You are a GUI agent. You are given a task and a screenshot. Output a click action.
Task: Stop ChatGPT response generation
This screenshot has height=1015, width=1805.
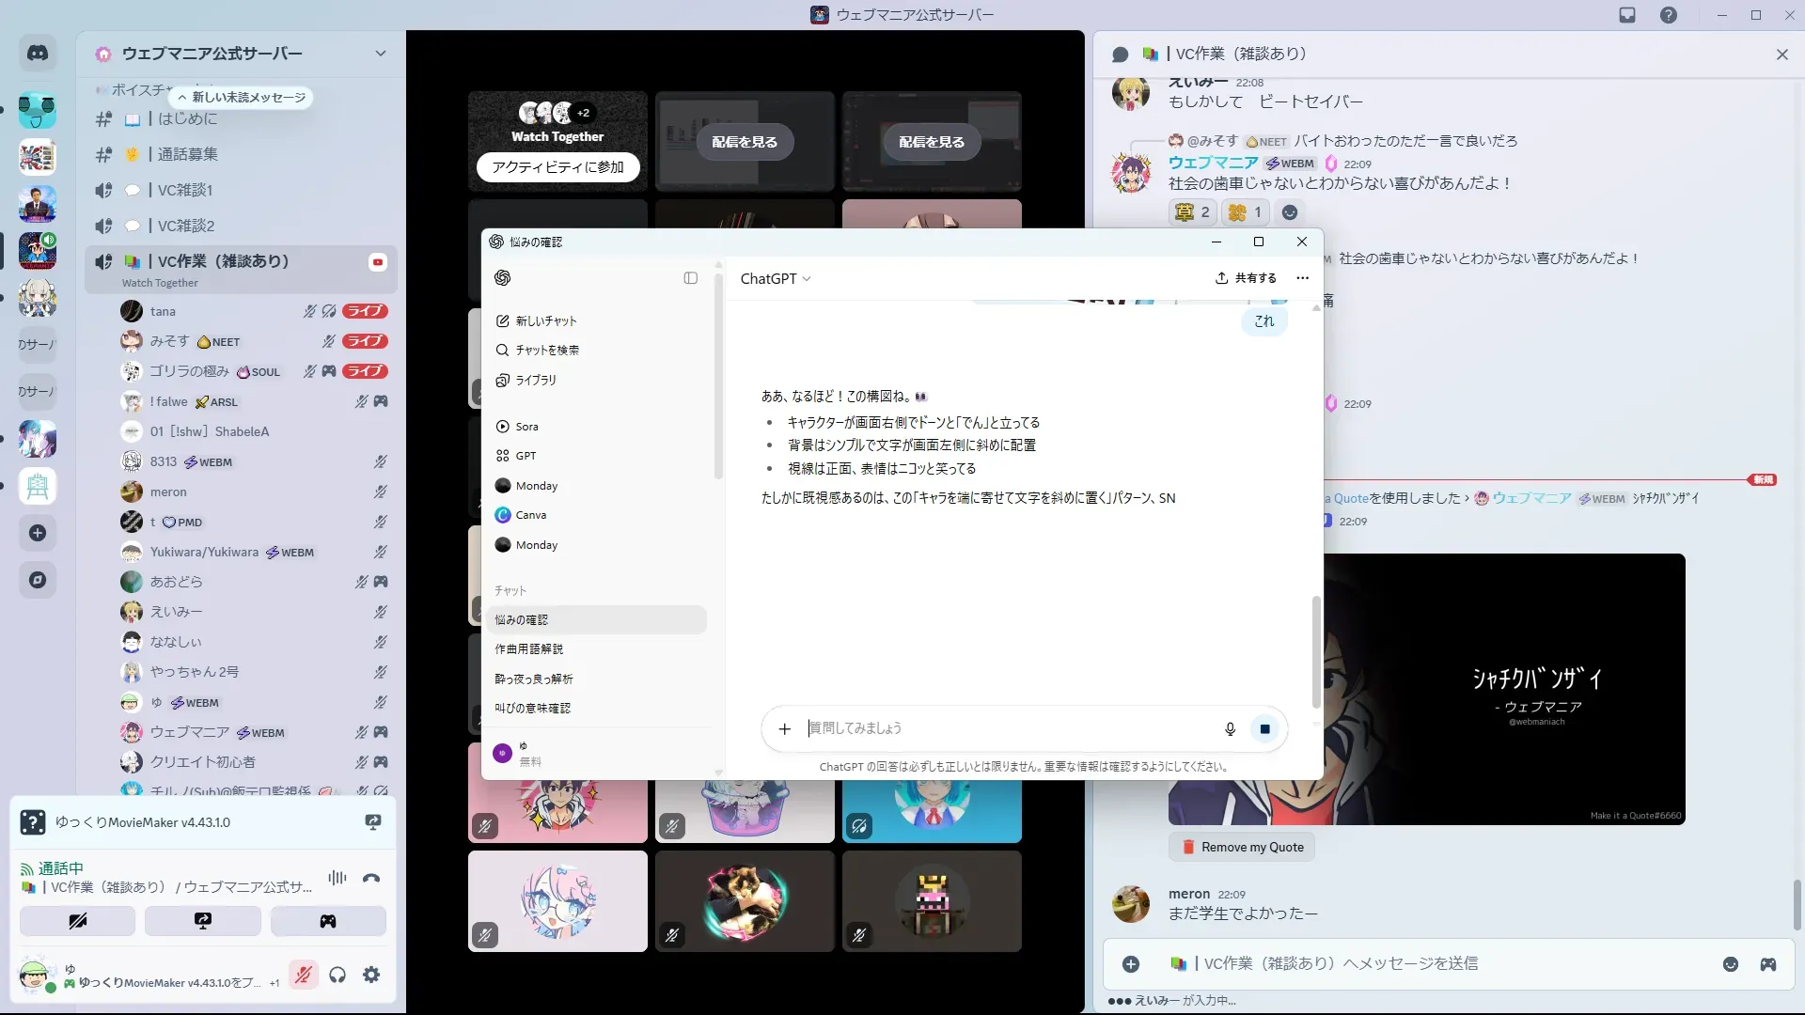pyautogui.click(x=1264, y=729)
